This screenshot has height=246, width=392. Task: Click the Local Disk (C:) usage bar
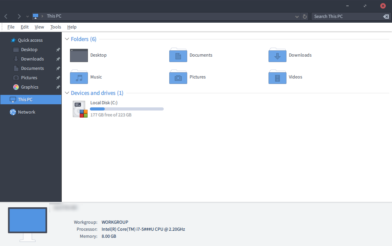(127, 109)
